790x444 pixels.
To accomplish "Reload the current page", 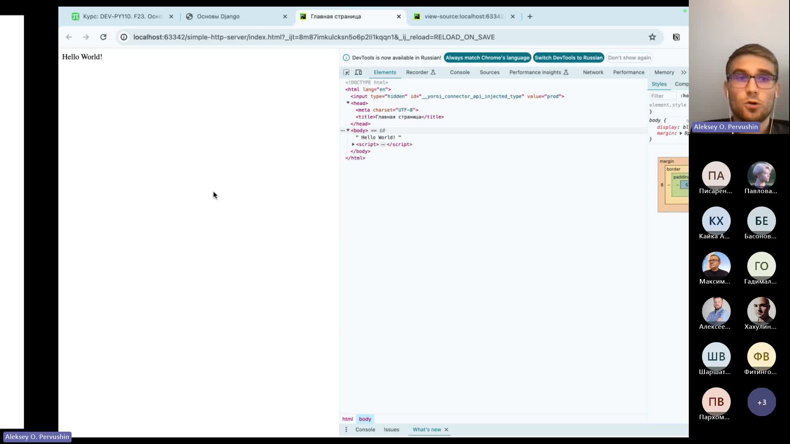I will 103,37.
